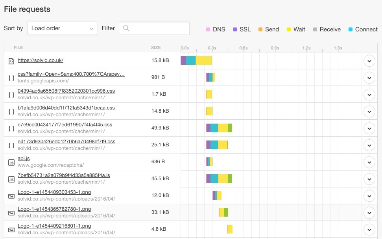382x239 pixels.
Task: Click the fonts.googleapis.com/ domain text
Action: pyautogui.click(x=43, y=81)
